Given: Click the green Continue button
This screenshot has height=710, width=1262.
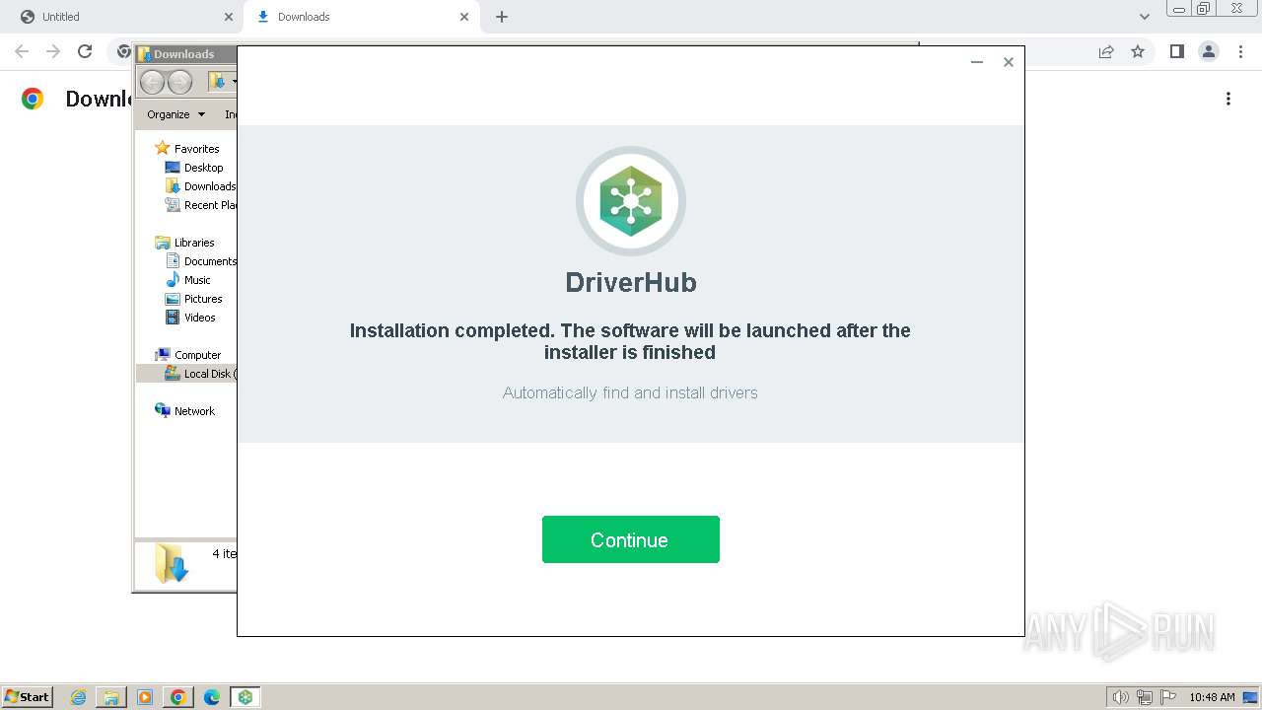Looking at the screenshot, I should 630,539.
